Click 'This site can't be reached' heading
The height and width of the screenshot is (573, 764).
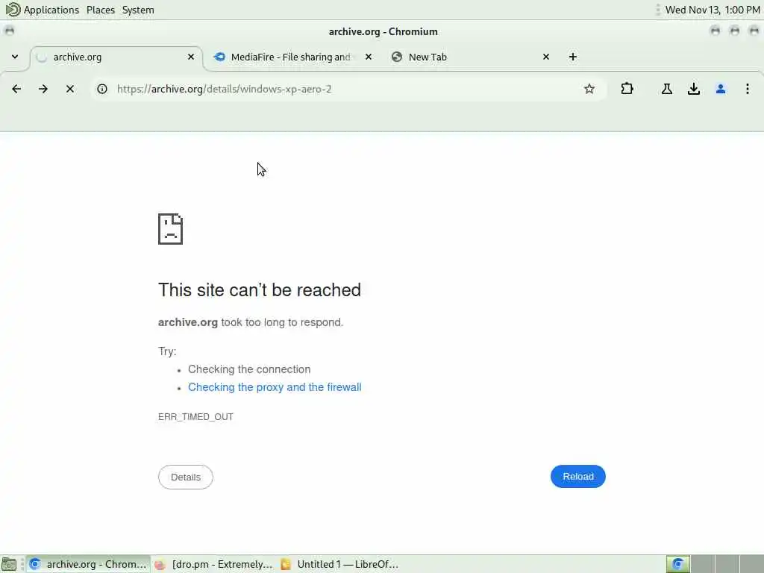click(x=260, y=290)
